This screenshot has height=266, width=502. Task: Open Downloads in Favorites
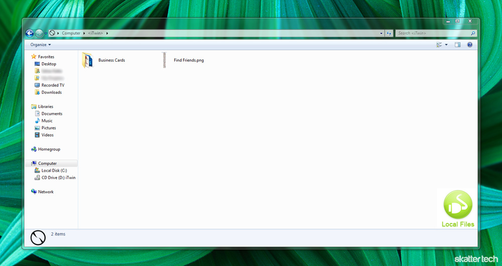(x=52, y=92)
